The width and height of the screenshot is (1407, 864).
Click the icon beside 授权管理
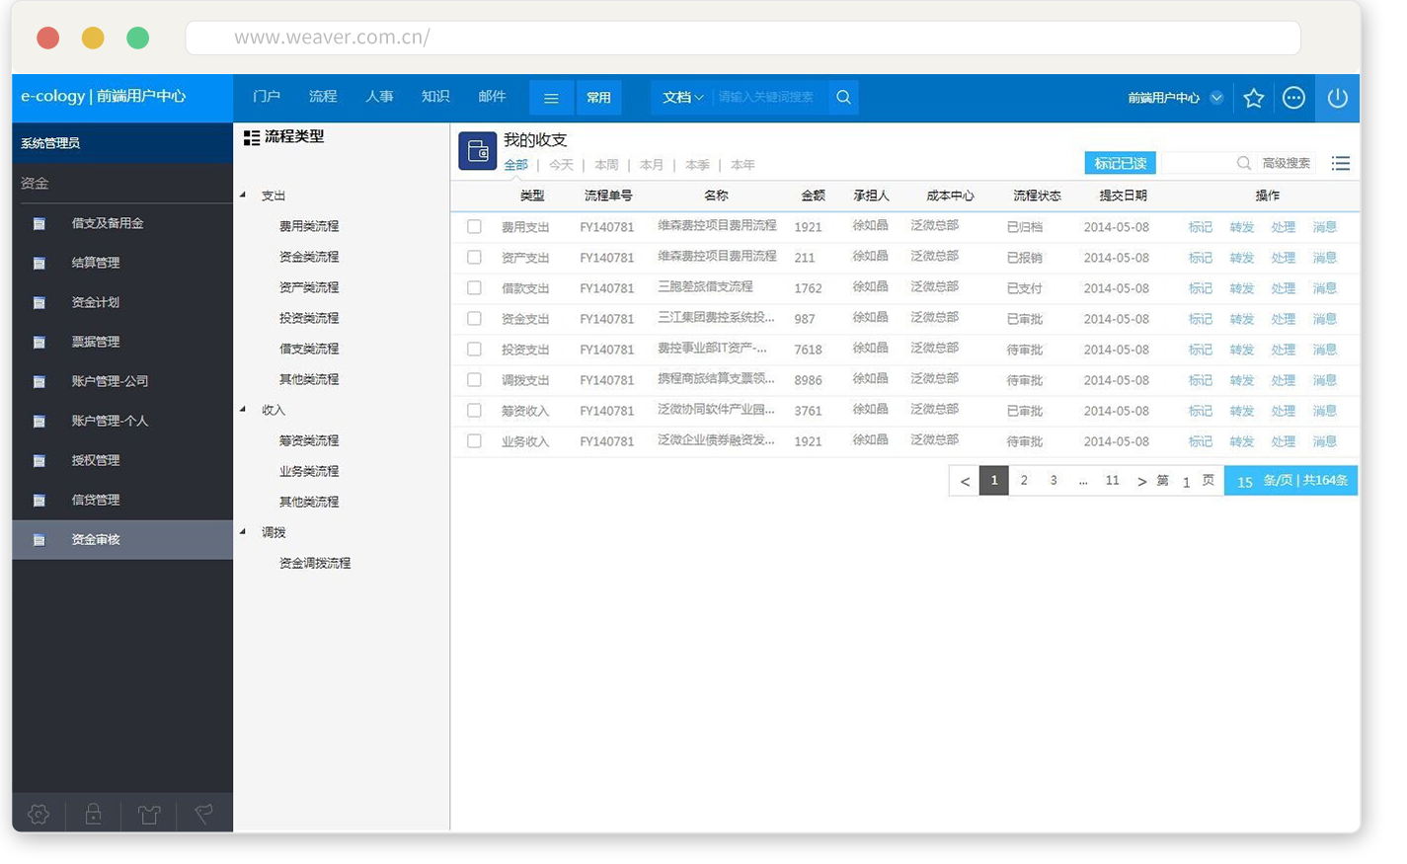(x=39, y=460)
